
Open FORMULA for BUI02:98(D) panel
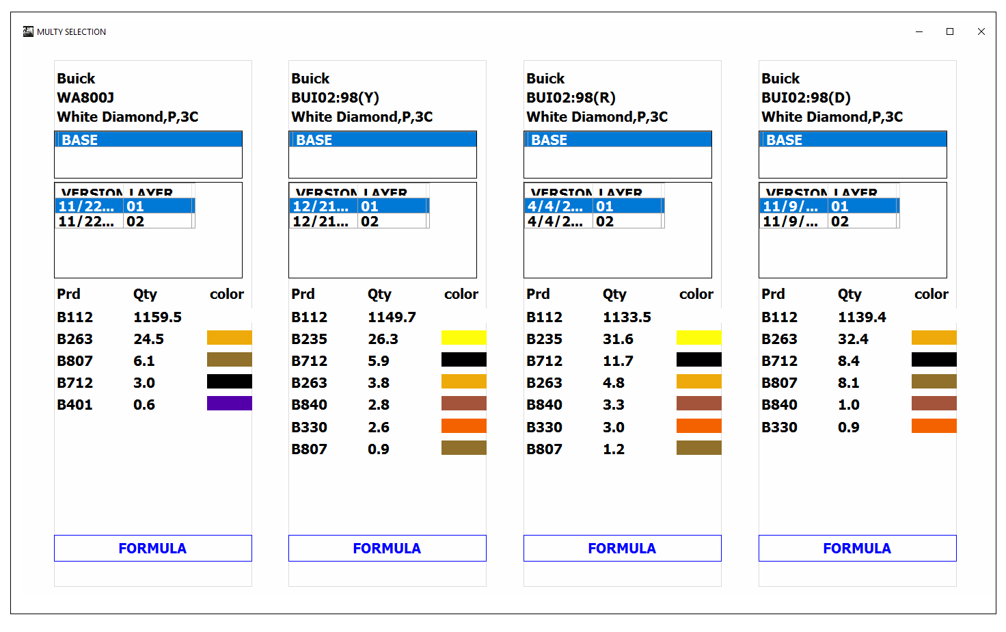[858, 548]
